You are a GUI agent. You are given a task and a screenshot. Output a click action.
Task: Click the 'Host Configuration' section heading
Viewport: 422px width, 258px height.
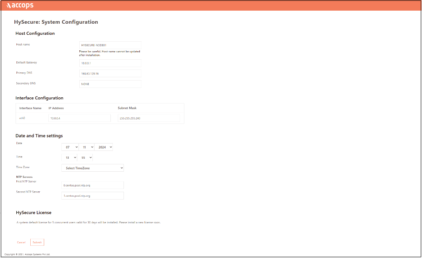pyautogui.click(x=35, y=34)
